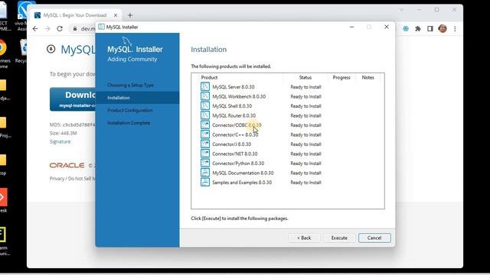Click the Connector/J 8.0.30 product icon
The image size is (490, 275).
(205, 144)
